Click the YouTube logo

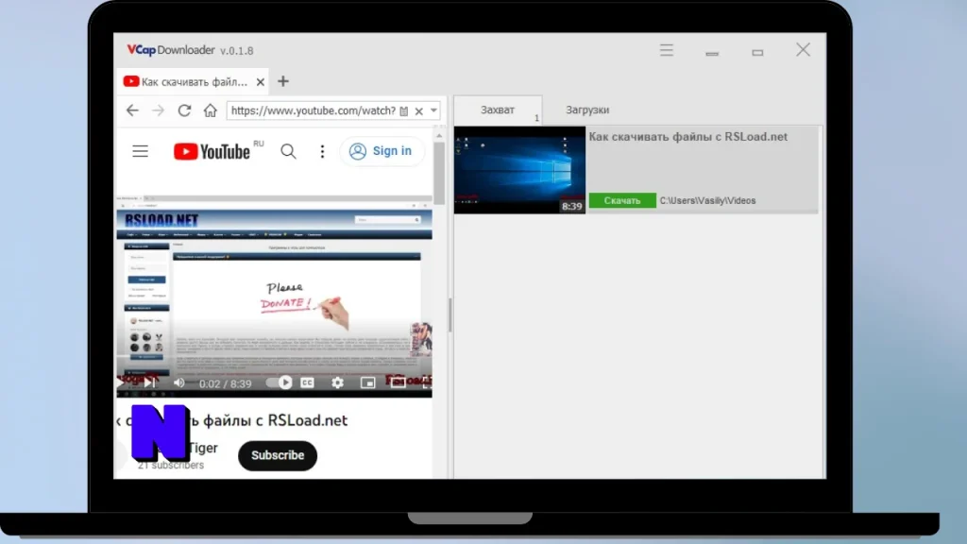[x=212, y=151]
